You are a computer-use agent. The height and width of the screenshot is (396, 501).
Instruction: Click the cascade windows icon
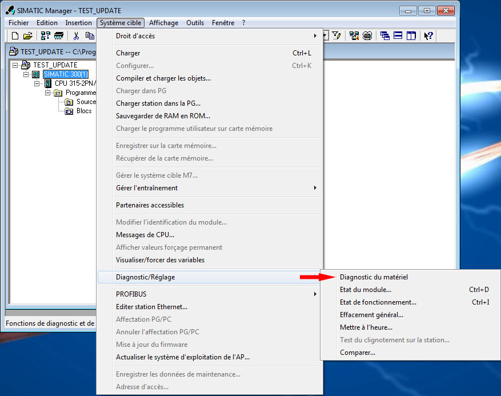[x=385, y=36]
